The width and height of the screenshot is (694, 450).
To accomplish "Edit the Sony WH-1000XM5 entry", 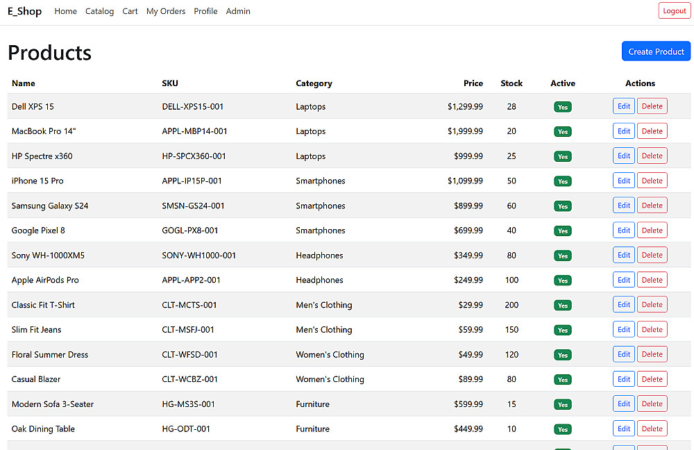I will tap(624, 255).
